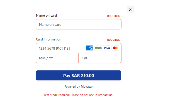Click the Pay SAR 210.00 button

point(79,75)
